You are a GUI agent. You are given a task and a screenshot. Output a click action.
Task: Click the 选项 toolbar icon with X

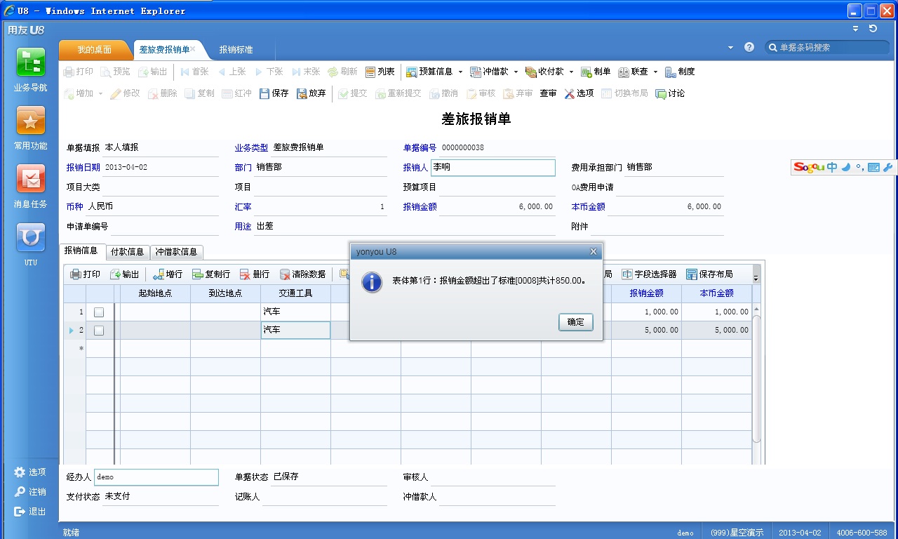click(570, 93)
